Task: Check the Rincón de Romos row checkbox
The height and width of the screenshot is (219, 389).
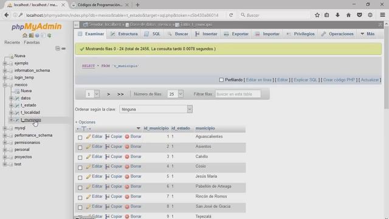Action: tap(80, 198)
